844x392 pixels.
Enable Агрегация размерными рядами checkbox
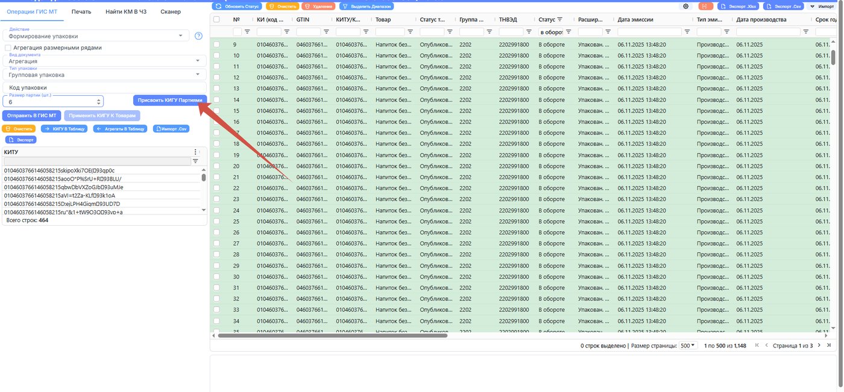8,48
